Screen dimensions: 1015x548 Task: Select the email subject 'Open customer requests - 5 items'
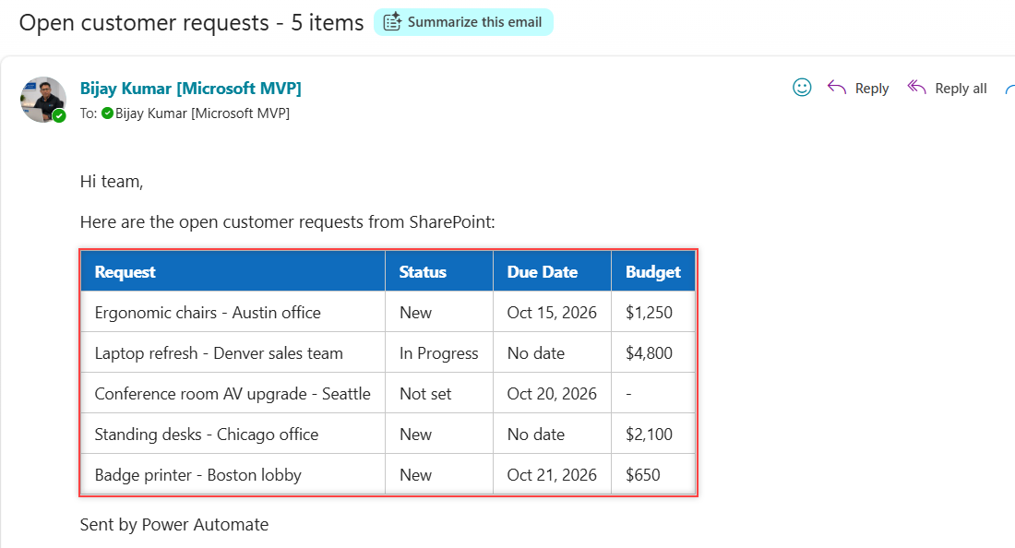pyautogui.click(x=192, y=23)
